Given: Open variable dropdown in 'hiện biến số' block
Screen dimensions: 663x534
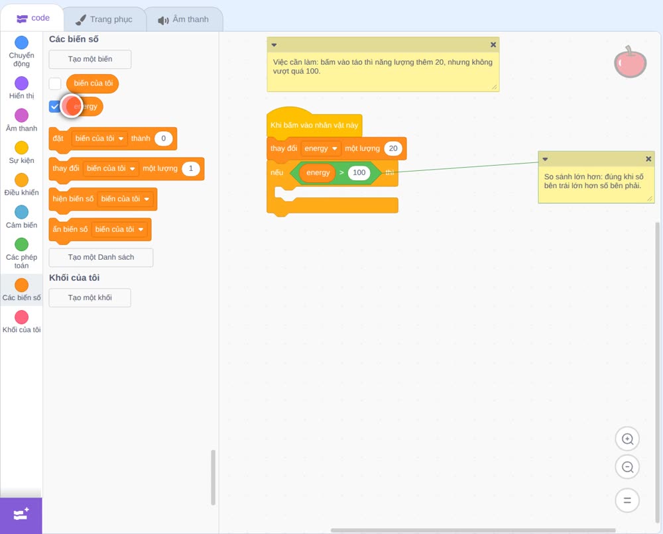Looking at the screenshot, I should pyautogui.click(x=125, y=199).
